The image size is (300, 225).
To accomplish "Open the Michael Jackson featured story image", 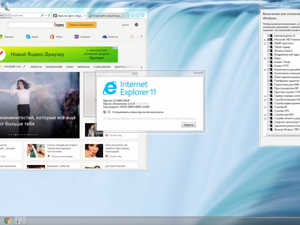I will click(x=40, y=105).
